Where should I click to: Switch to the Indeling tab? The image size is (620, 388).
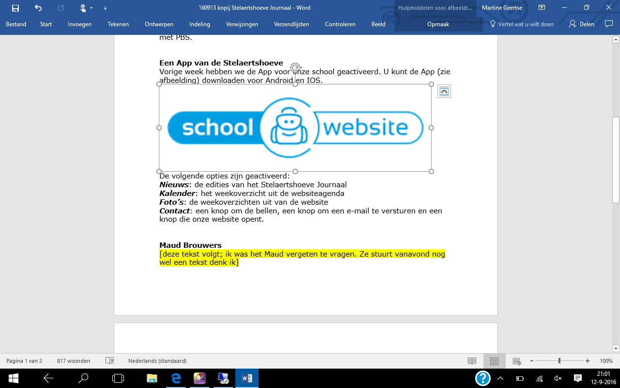pos(200,24)
